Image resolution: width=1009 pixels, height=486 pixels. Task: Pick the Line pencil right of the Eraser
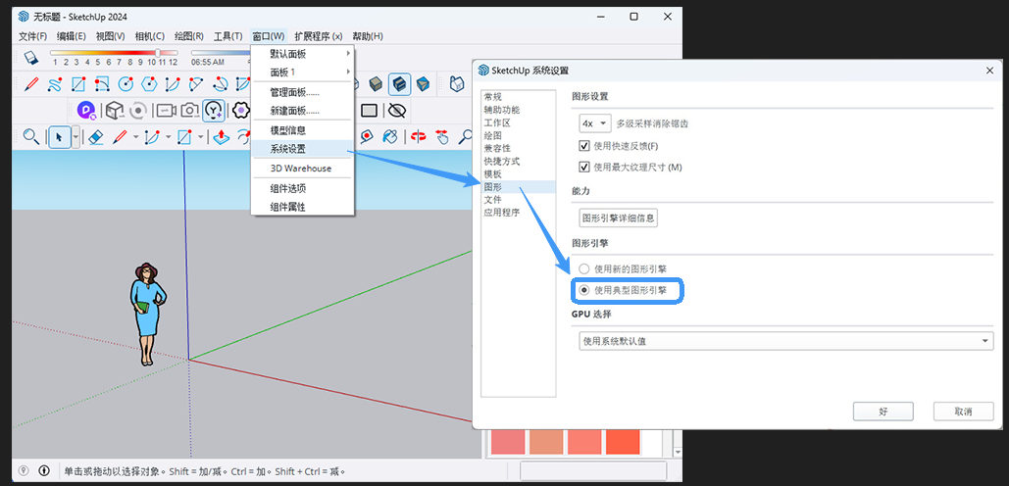coord(121,136)
